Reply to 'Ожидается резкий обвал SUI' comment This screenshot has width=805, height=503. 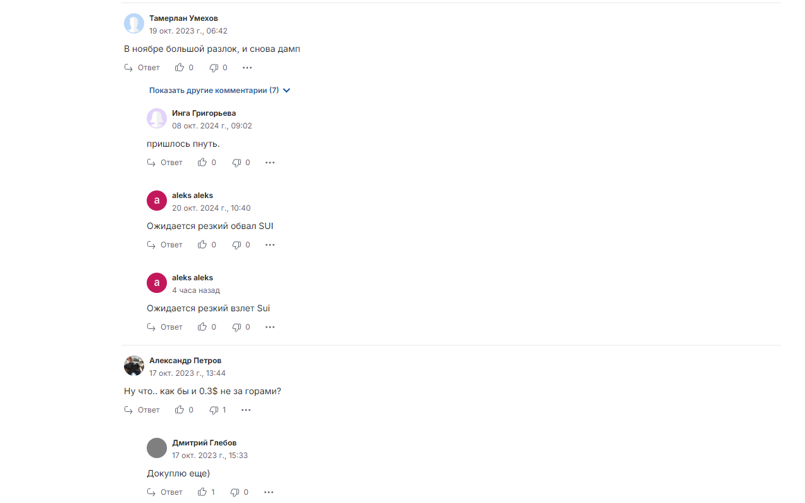164,245
